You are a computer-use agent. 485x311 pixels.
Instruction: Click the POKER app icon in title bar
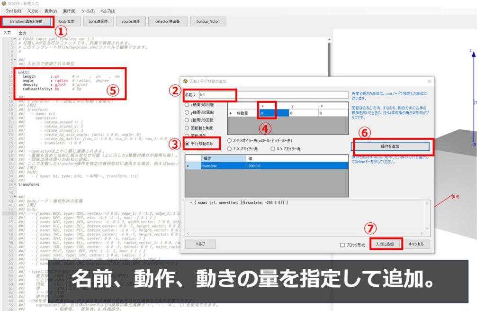[x=4, y=3]
